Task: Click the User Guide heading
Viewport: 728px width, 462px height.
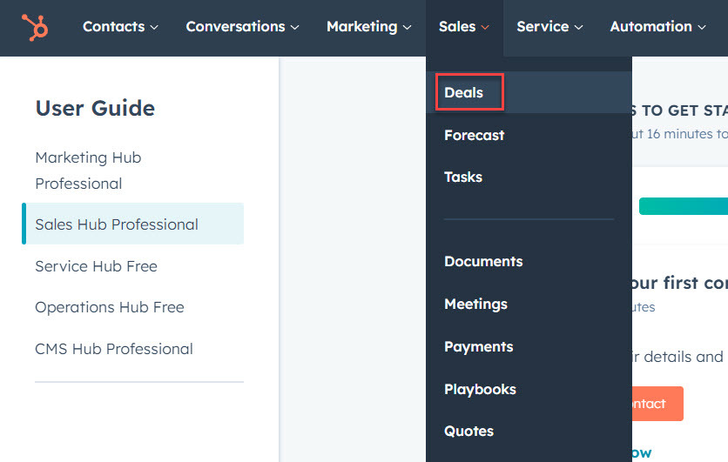Action: 95,108
